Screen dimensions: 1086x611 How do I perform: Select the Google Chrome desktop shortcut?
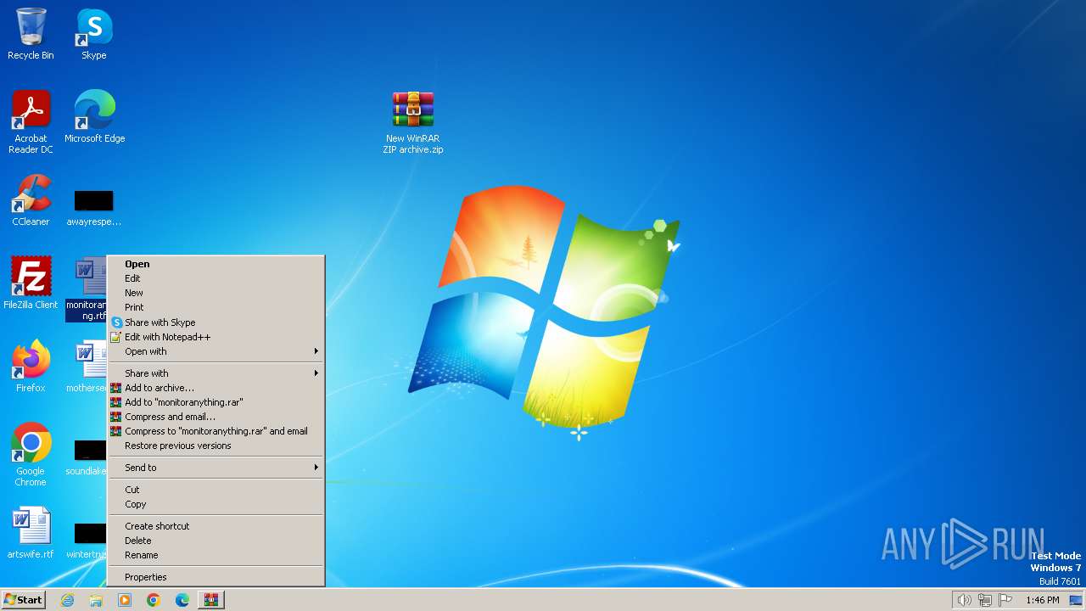coord(31,455)
